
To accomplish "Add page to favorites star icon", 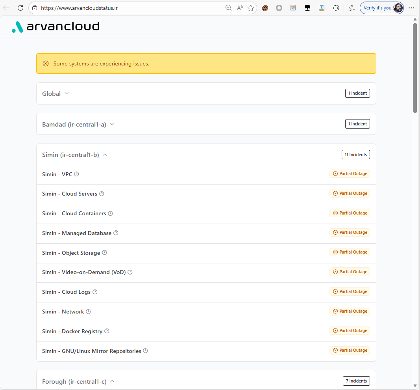I will click(x=251, y=8).
